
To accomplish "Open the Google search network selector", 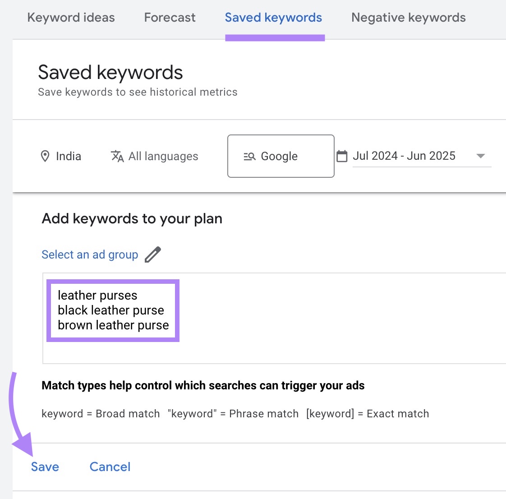I will pyautogui.click(x=281, y=156).
